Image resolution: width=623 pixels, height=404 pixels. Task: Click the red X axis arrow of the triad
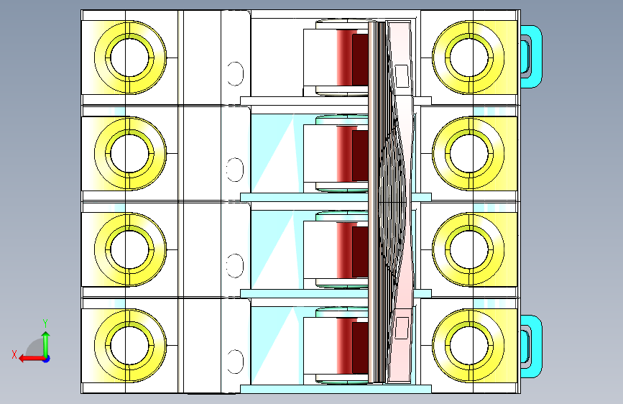(x=31, y=359)
